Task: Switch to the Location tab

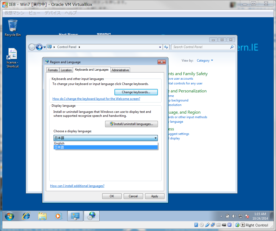Action: pyautogui.click(x=66, y=70)
